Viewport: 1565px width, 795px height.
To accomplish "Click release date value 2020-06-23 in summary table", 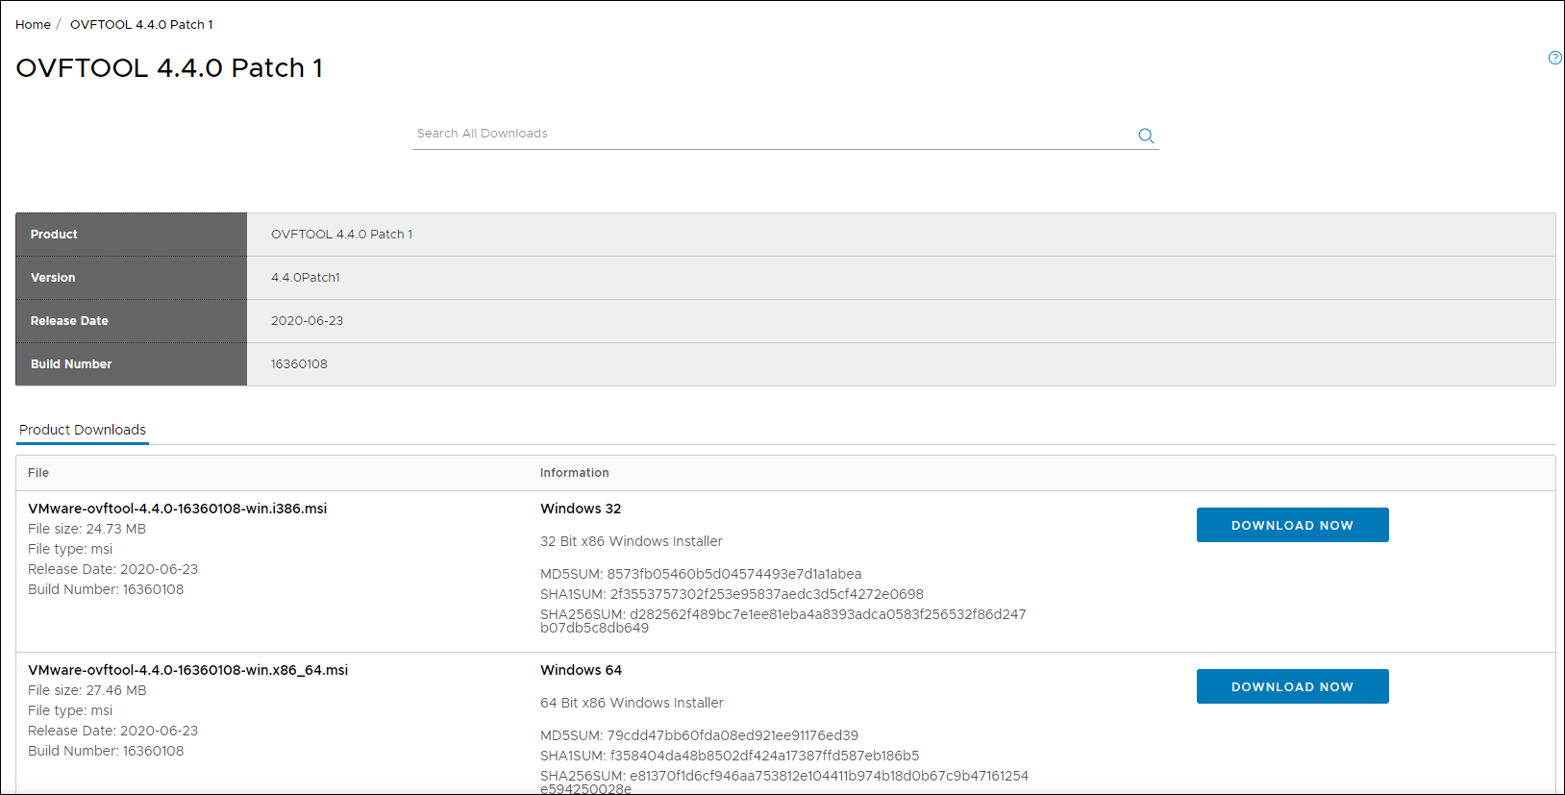I will click(x=307, y=321).
